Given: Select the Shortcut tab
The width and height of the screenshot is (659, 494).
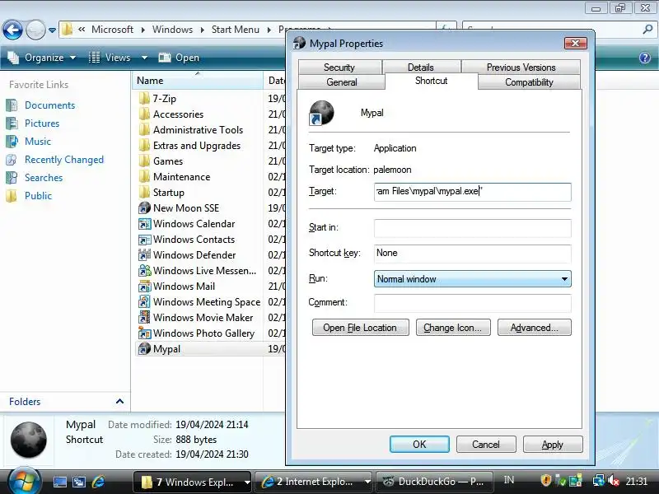Looking at the screenshot, I should [x=431, y=81].
